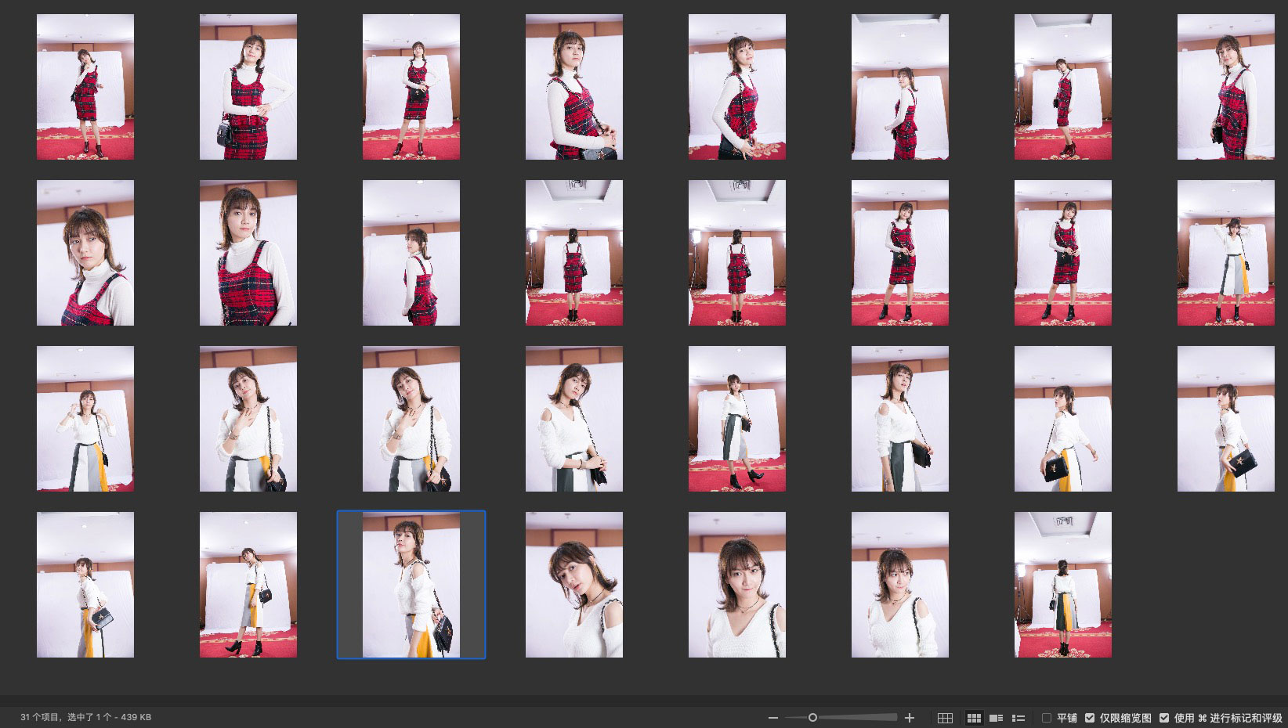The height and width of the screenshot is (728, 1288).
Task: Select the last thumbnail in the bottom row
Action: pyautogui.click(x=1063, y=585)
